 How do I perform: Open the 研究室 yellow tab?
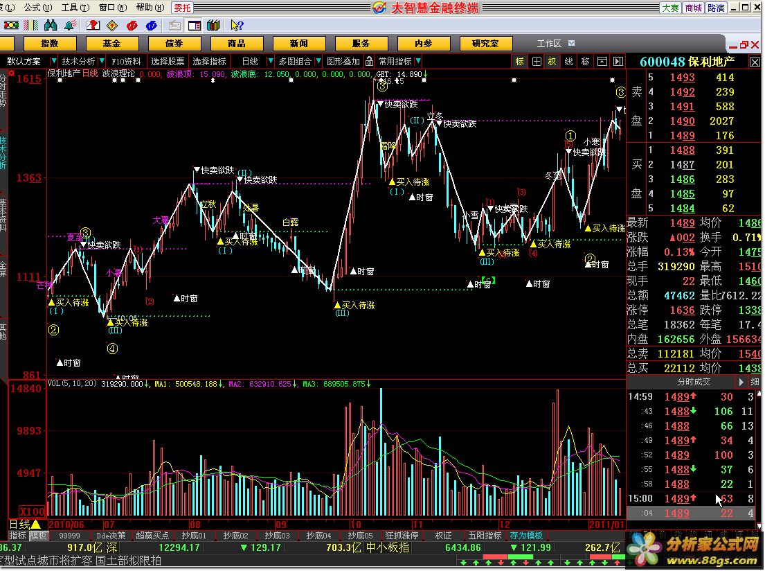(x=486, y=44)
